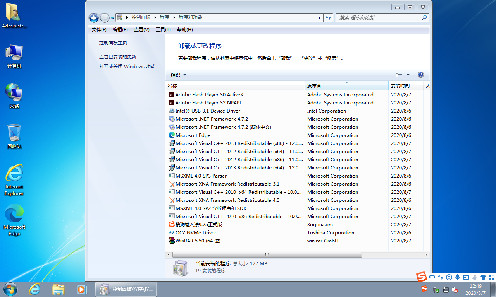Open 打开或关闭 Windows 功能 link
Image resolution: width=496 pixels, height=297 pixels.
(x=127, y=67)
